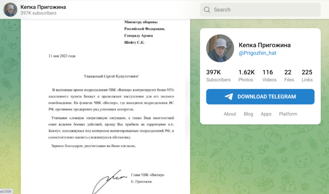
Task: Open the large channel avatar in info card
Action: (220, 48)
